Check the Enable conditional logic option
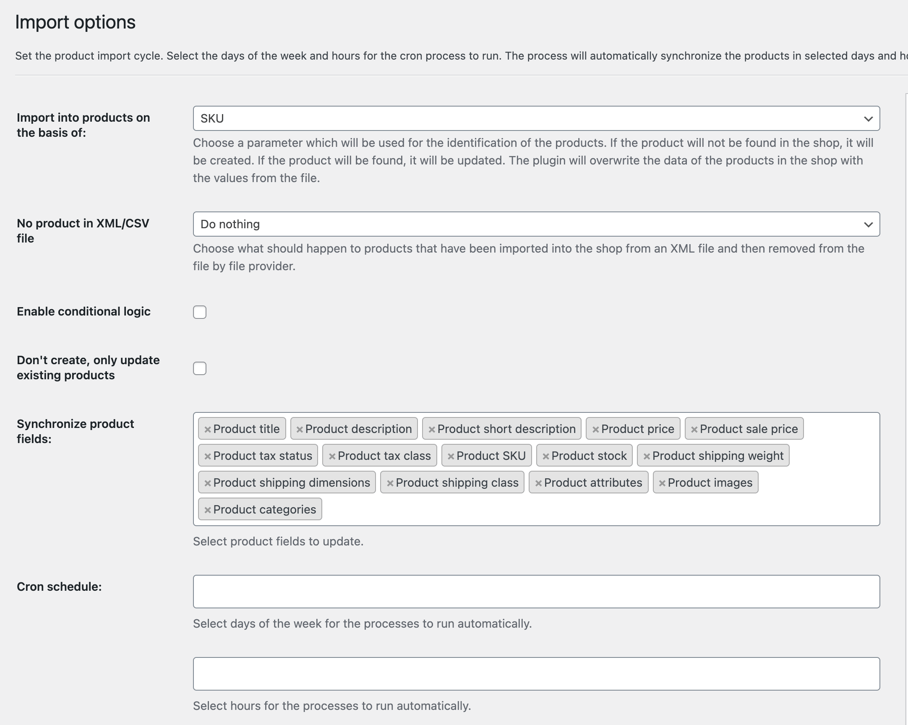This screenshot has width=908, height=725. click(x=199, y=311)
